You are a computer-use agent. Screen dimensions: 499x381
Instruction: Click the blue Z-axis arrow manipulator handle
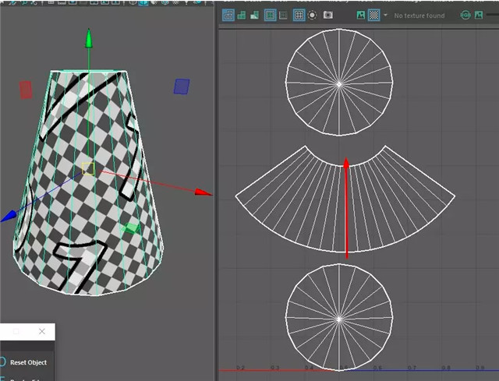pos(9,216)
